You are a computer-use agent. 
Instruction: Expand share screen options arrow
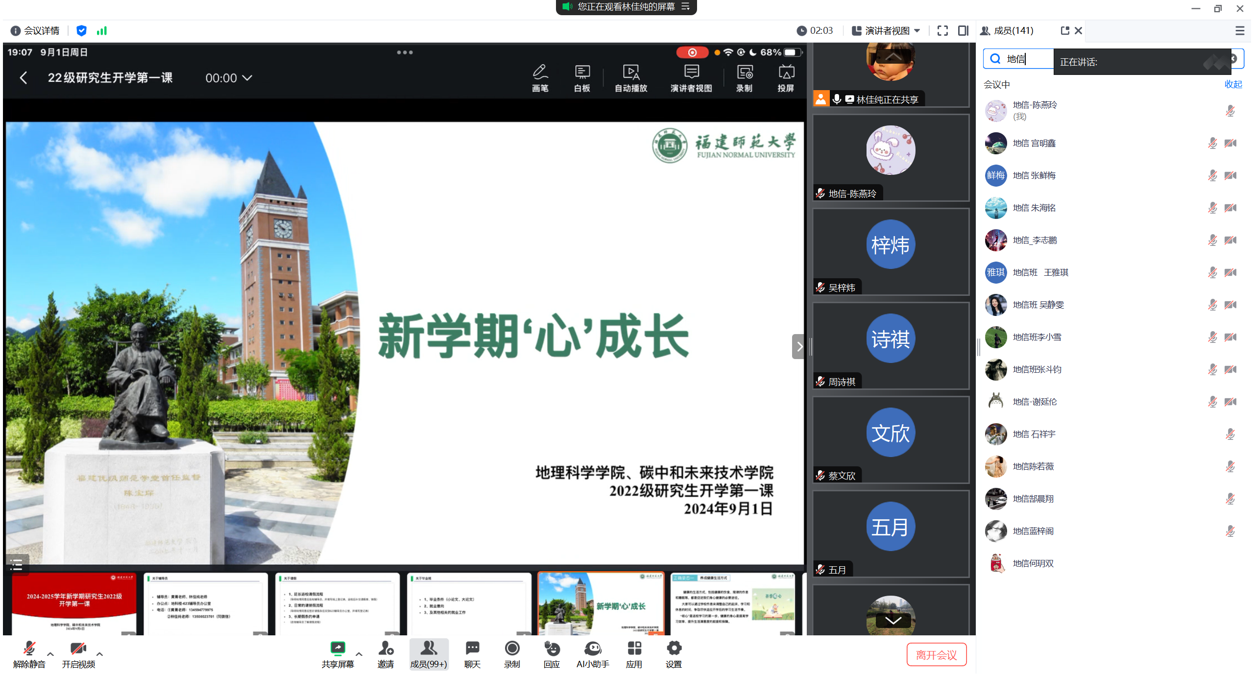(359, 654)
